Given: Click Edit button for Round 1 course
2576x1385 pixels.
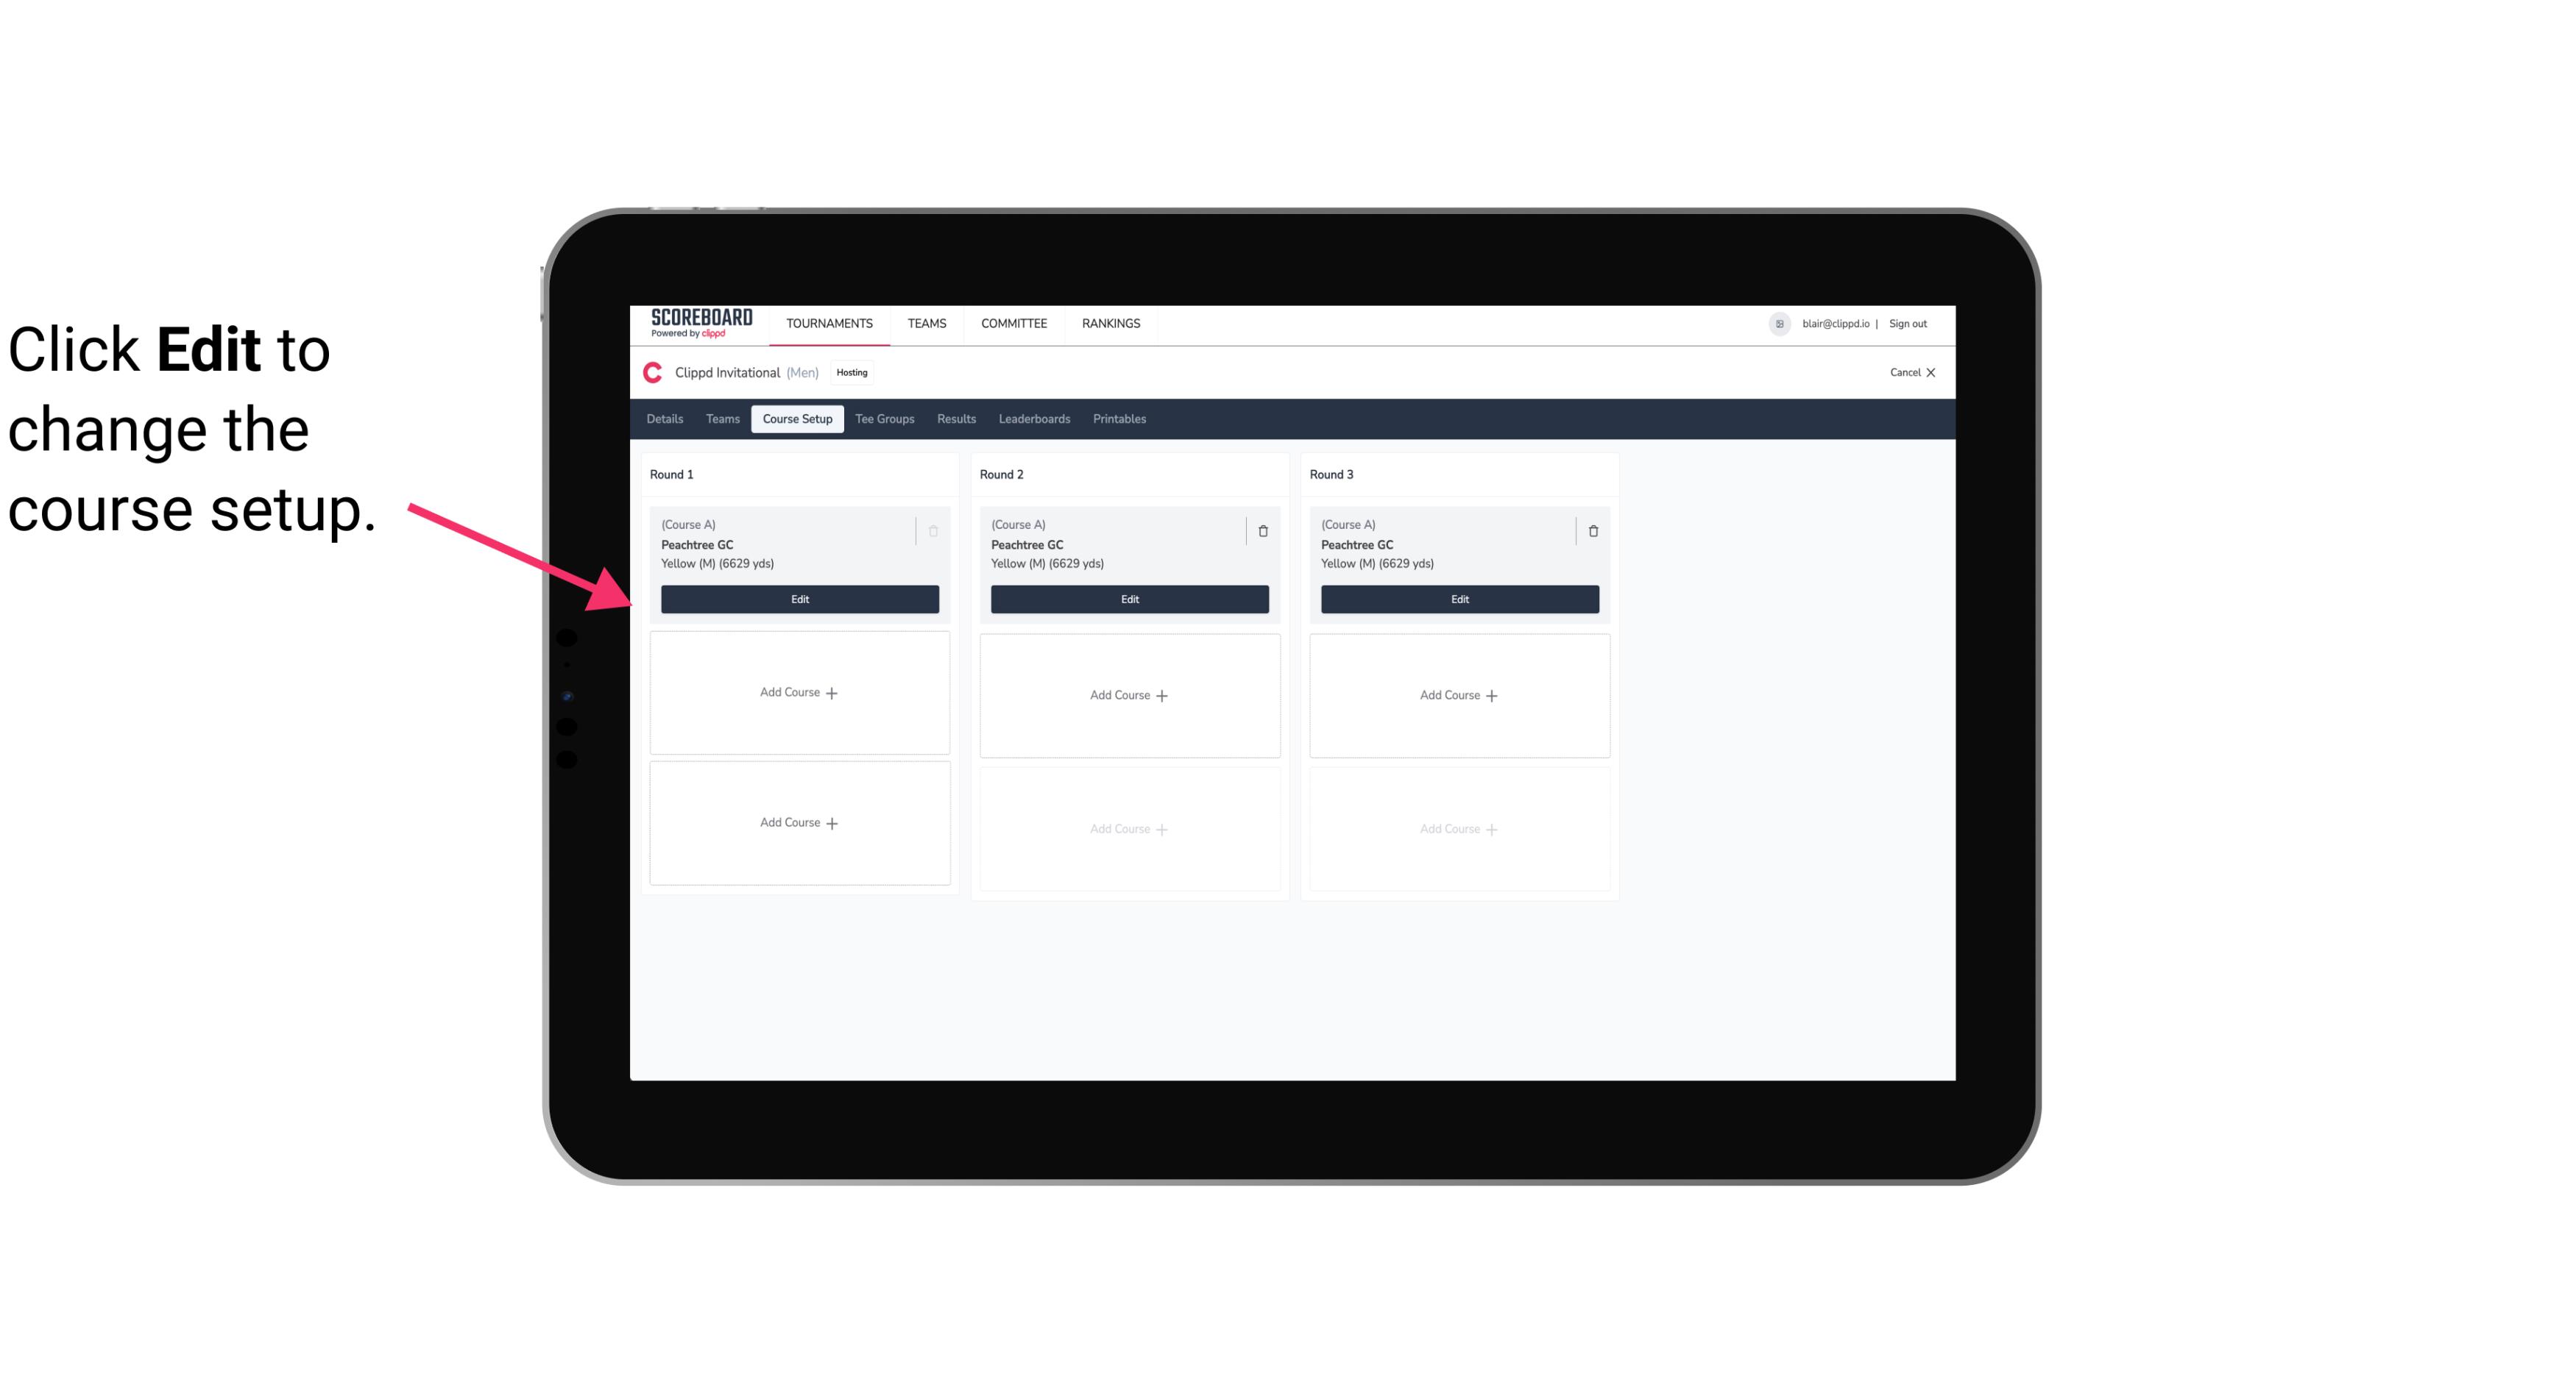Looking at the screenshot, I should (799, 597).
